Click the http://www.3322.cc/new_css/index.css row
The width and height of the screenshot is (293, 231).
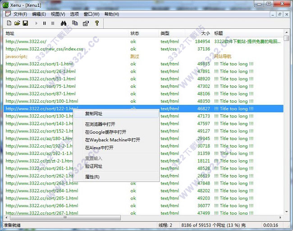(44, 49)
